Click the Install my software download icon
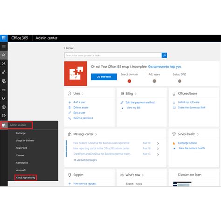Viewport: 221px width, 221px height. tap(174, 102)
